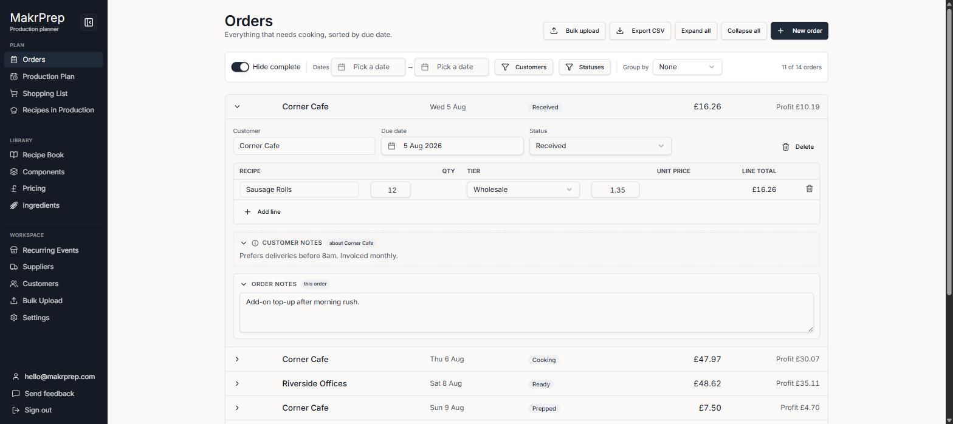
Task: Click the sidebar Bulk Upload icon
Action: click(x=14, y=301)
